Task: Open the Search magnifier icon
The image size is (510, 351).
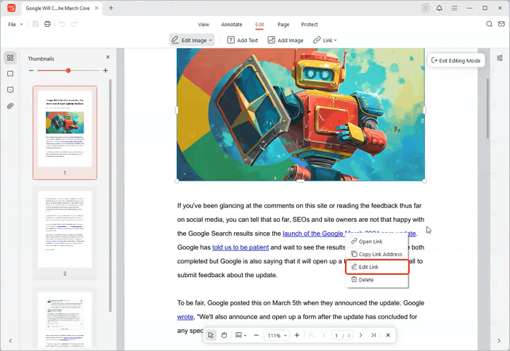Action: [x=489, y=24]
